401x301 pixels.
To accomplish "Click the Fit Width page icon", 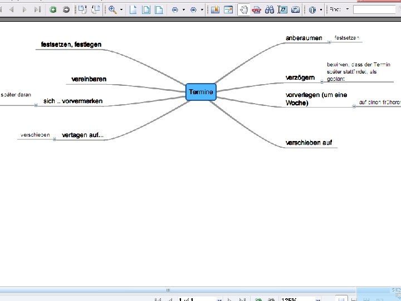I will point(159,9).
